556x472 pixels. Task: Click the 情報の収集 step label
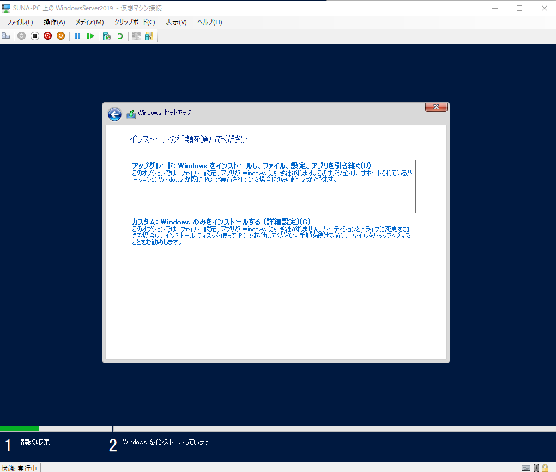[x=34, y=442]
